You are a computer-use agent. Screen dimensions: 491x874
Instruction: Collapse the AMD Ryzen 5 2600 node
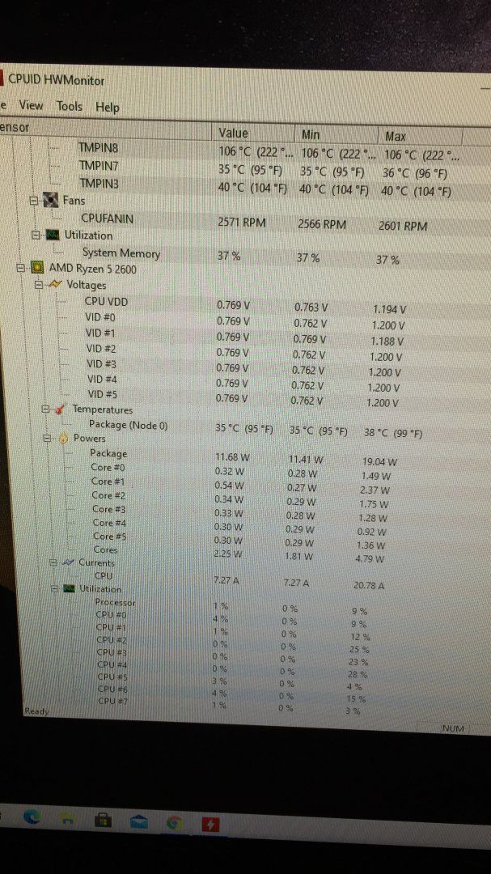point(20,268)
